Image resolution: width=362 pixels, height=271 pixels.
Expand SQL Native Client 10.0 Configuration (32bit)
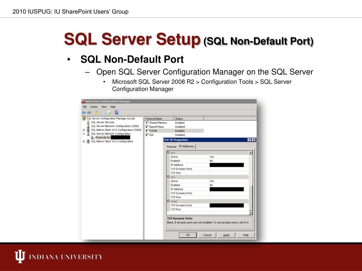coord(84,130)
